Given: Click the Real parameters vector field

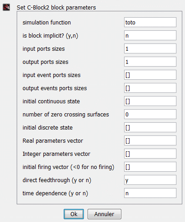Looking at the screenshot, I should coord(150,140).
